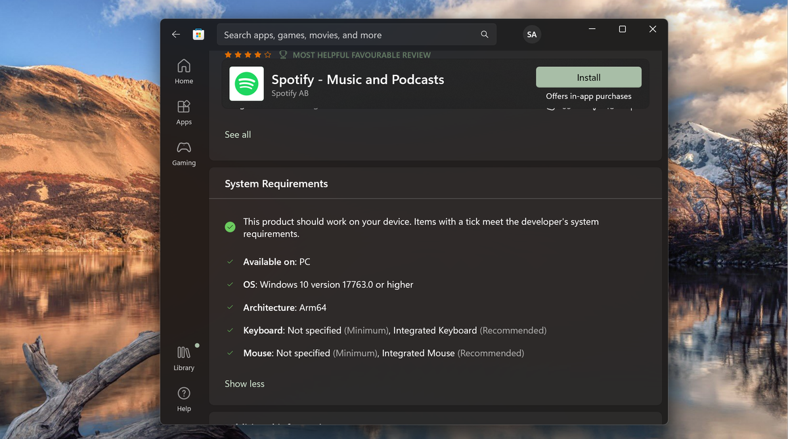Open the Home page from sidebar
788x439 pixels.
coord(184,72)
